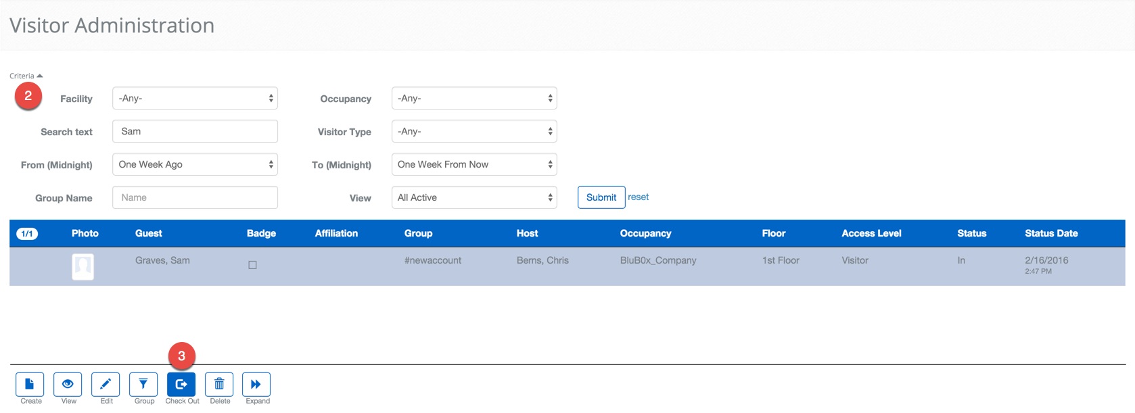Open the View eye icon
The image size is (1135, 413).
tap(68, 384)
